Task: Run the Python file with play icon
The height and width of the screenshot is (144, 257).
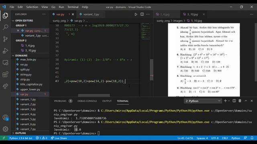Action: coord(136,14)
